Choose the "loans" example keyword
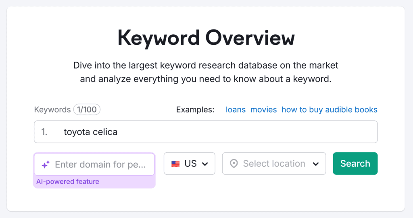Viewport: 413px width, 218px height. pos(236,110)
